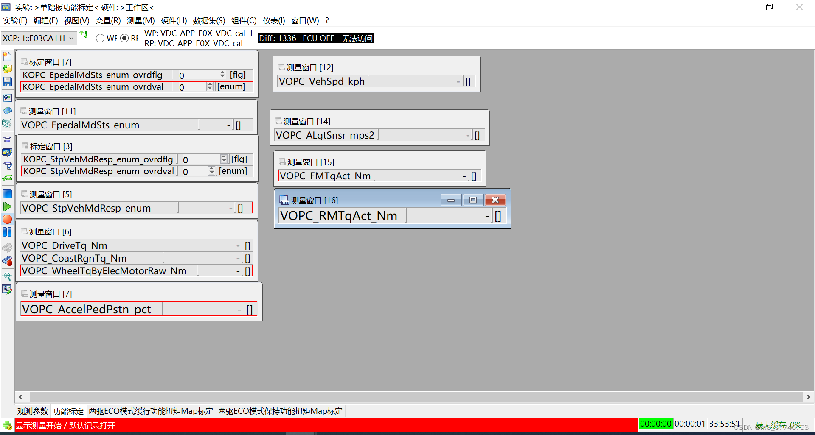815x435 pixels.
Task: Select the VOPC_VehSpd_kph row
Action: pyautogui.click(x=376, y=81)
